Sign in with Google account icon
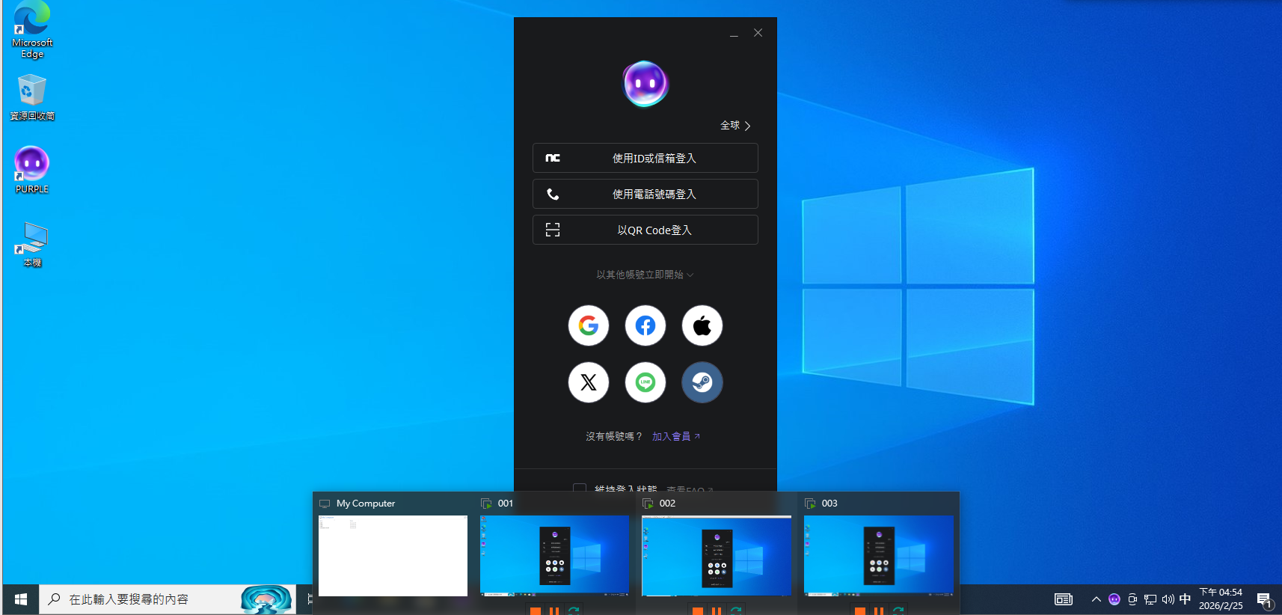Screen dimensions: 1282x615 point(589,325)
